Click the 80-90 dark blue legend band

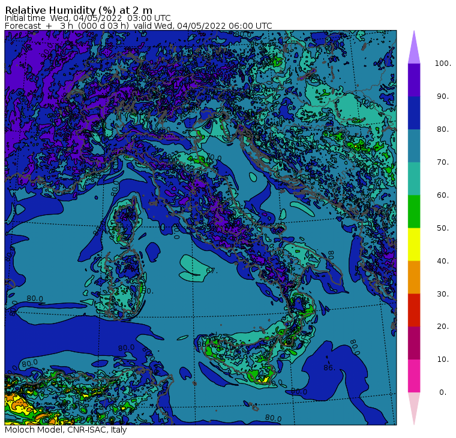(414, 113)
